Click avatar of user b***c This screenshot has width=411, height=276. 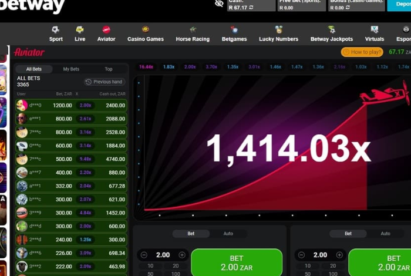pos(22,200)
